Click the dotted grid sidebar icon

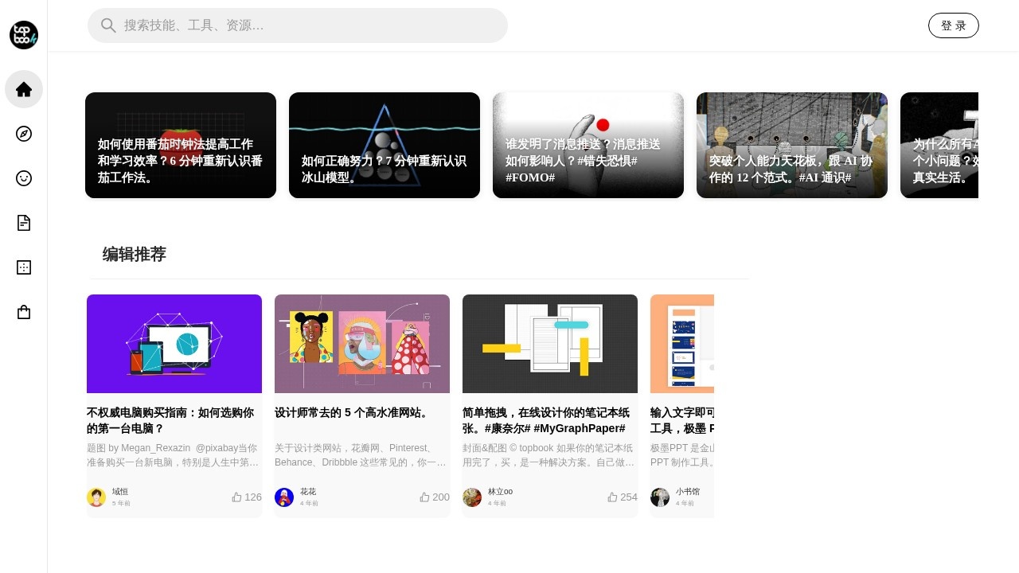pyautogui.click(x=24, y=267)
